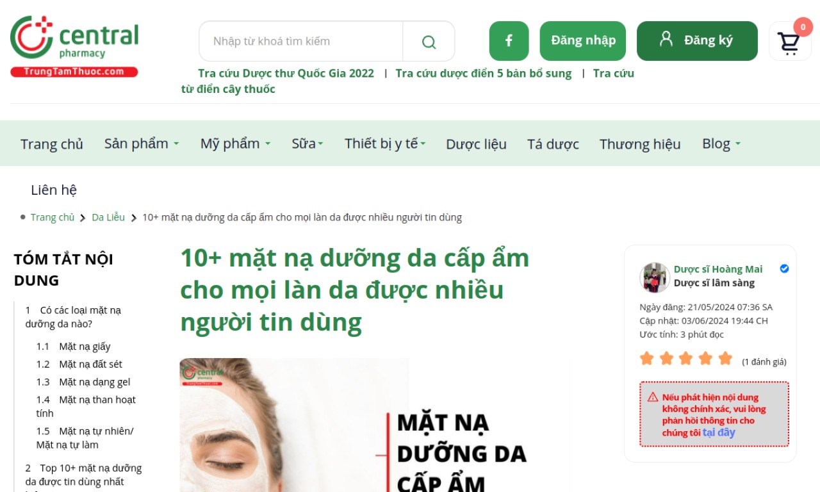Open Tra cứu từ điển cây thuốc link
820x492 pixels.
tap(407, 81)
